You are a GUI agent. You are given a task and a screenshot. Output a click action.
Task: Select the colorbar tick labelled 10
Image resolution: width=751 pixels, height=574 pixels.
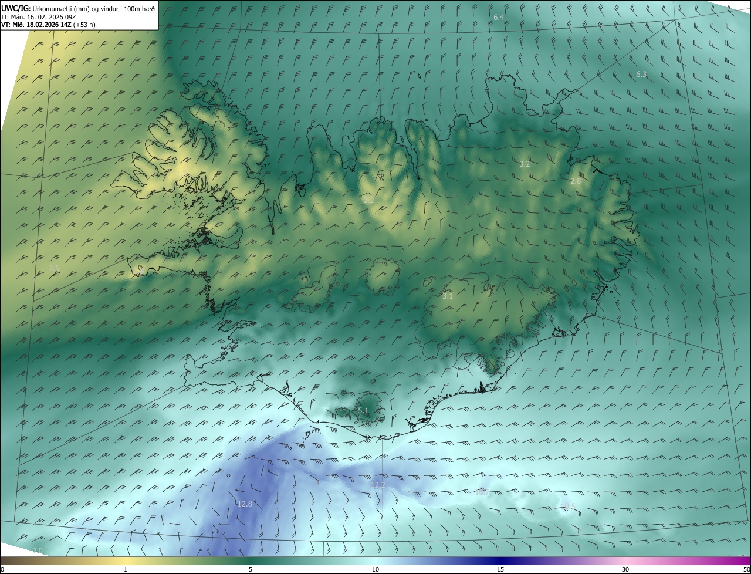375,569
